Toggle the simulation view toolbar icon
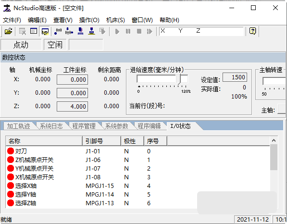The image size is (287, 224). [x=45, y=31]
